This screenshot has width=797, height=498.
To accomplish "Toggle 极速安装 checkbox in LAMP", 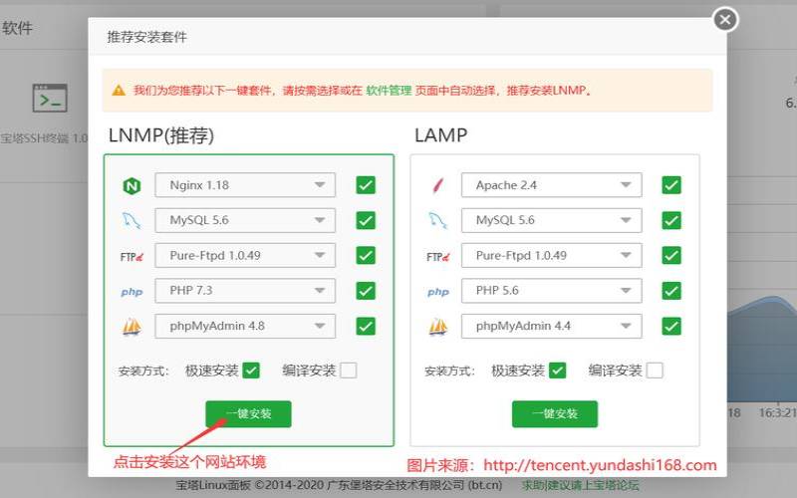I will click(558, 371).
